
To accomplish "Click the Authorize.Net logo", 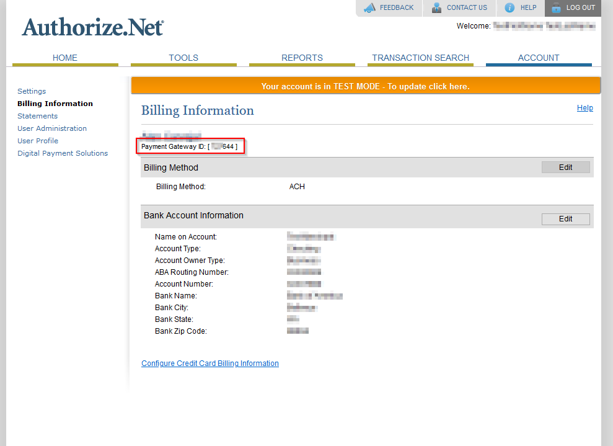I will 92,27.
